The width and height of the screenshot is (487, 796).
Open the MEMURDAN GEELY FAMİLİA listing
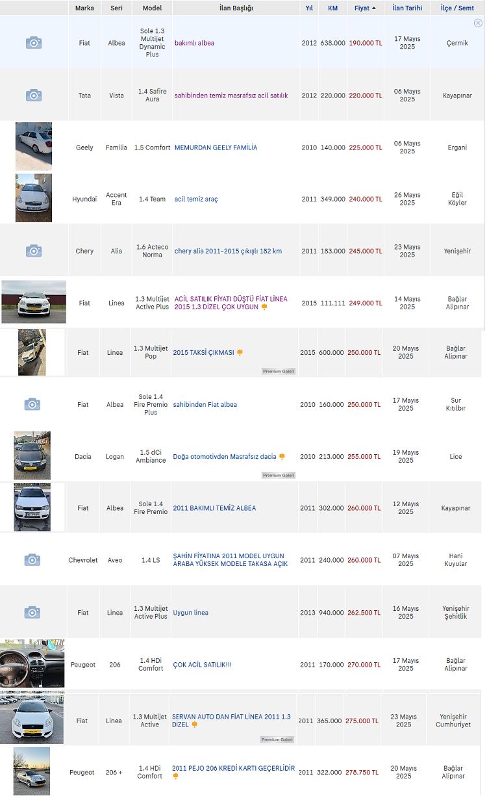216,148
